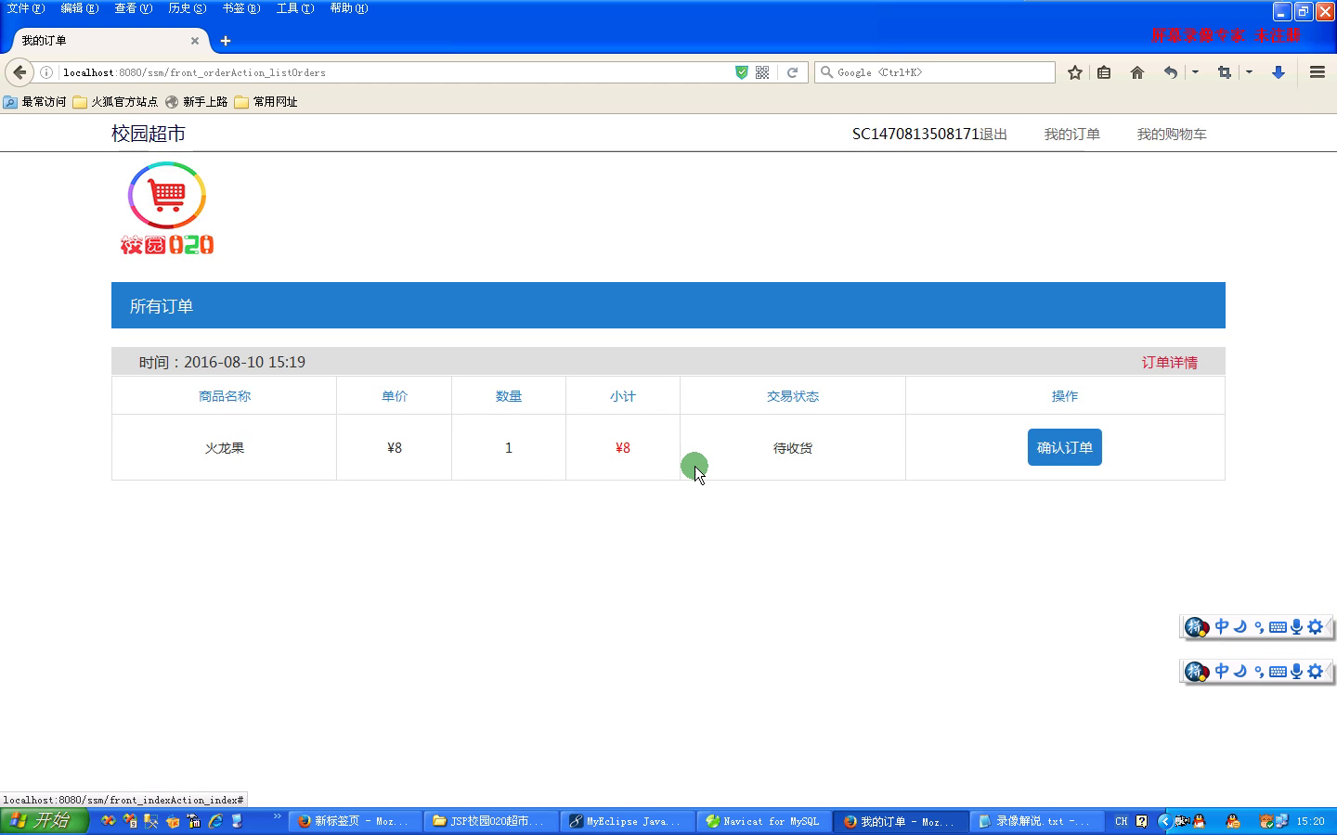The height and width of the screenshot is (835, 1337).
Task: Show the bookmarks list icon
Action: pyautogui.click(x=1104, y=72)
